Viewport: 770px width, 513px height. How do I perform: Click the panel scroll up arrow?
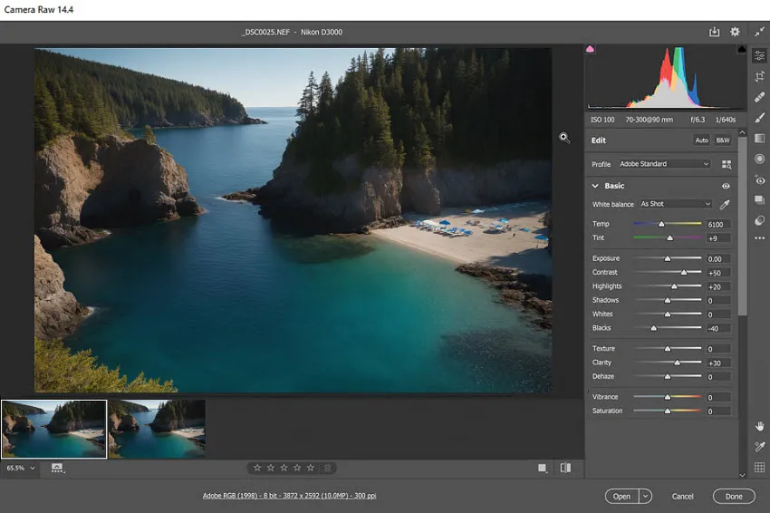point(742,132)
